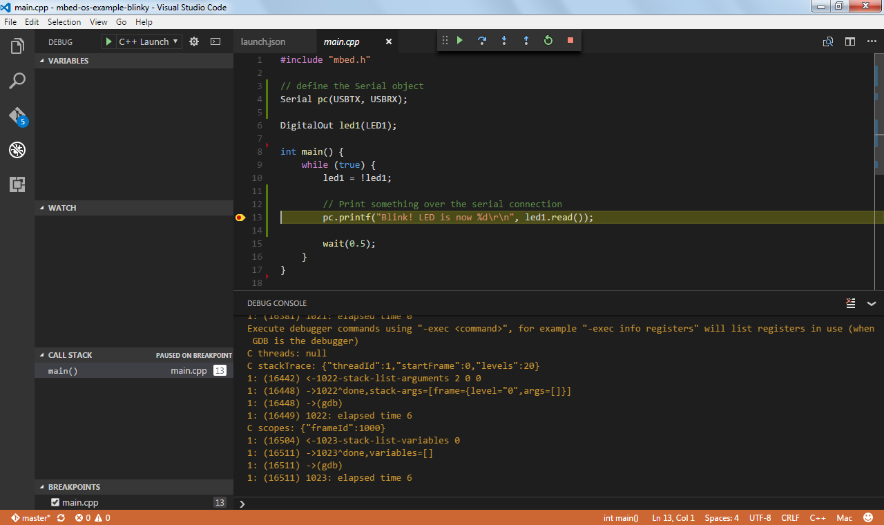Toggle the breakpoint dot on line 13
The width and height of the screenshot is (884, 525).
240,217
